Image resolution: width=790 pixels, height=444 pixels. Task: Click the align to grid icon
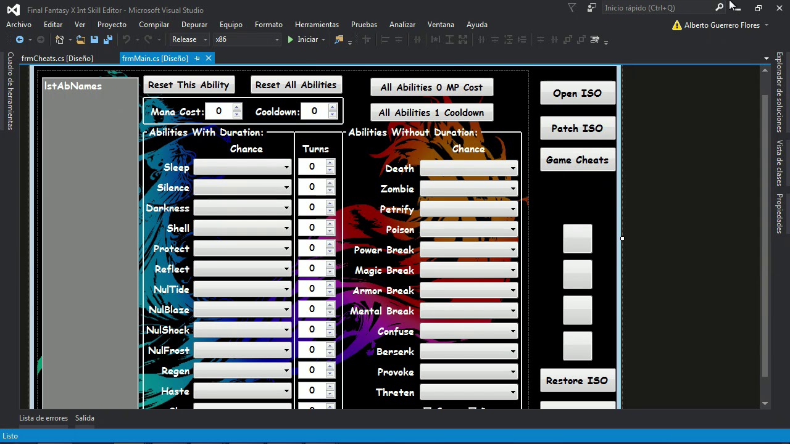[367, 39]
